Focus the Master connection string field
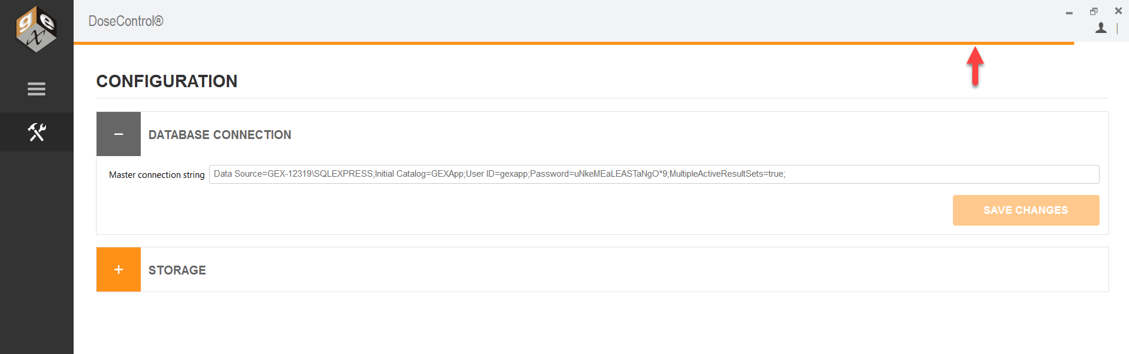Screen dimensions: 1129x354 point(654,174)
